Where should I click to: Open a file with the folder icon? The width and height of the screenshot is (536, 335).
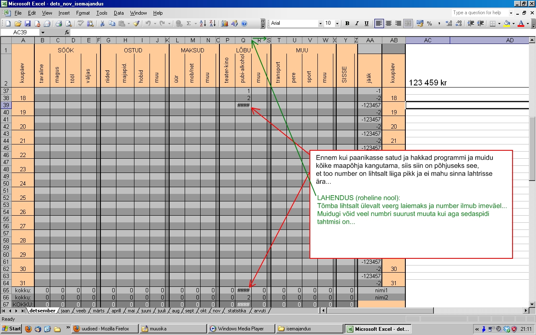coord(18,23)
